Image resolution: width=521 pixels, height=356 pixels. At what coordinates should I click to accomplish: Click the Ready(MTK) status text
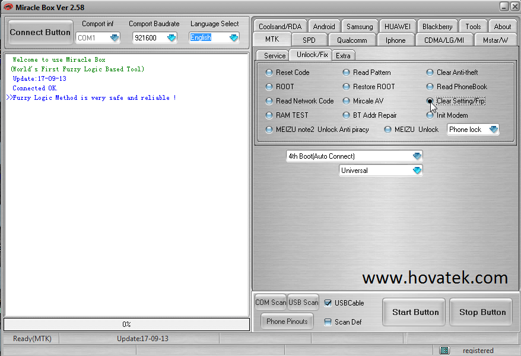tap(32, 339)
